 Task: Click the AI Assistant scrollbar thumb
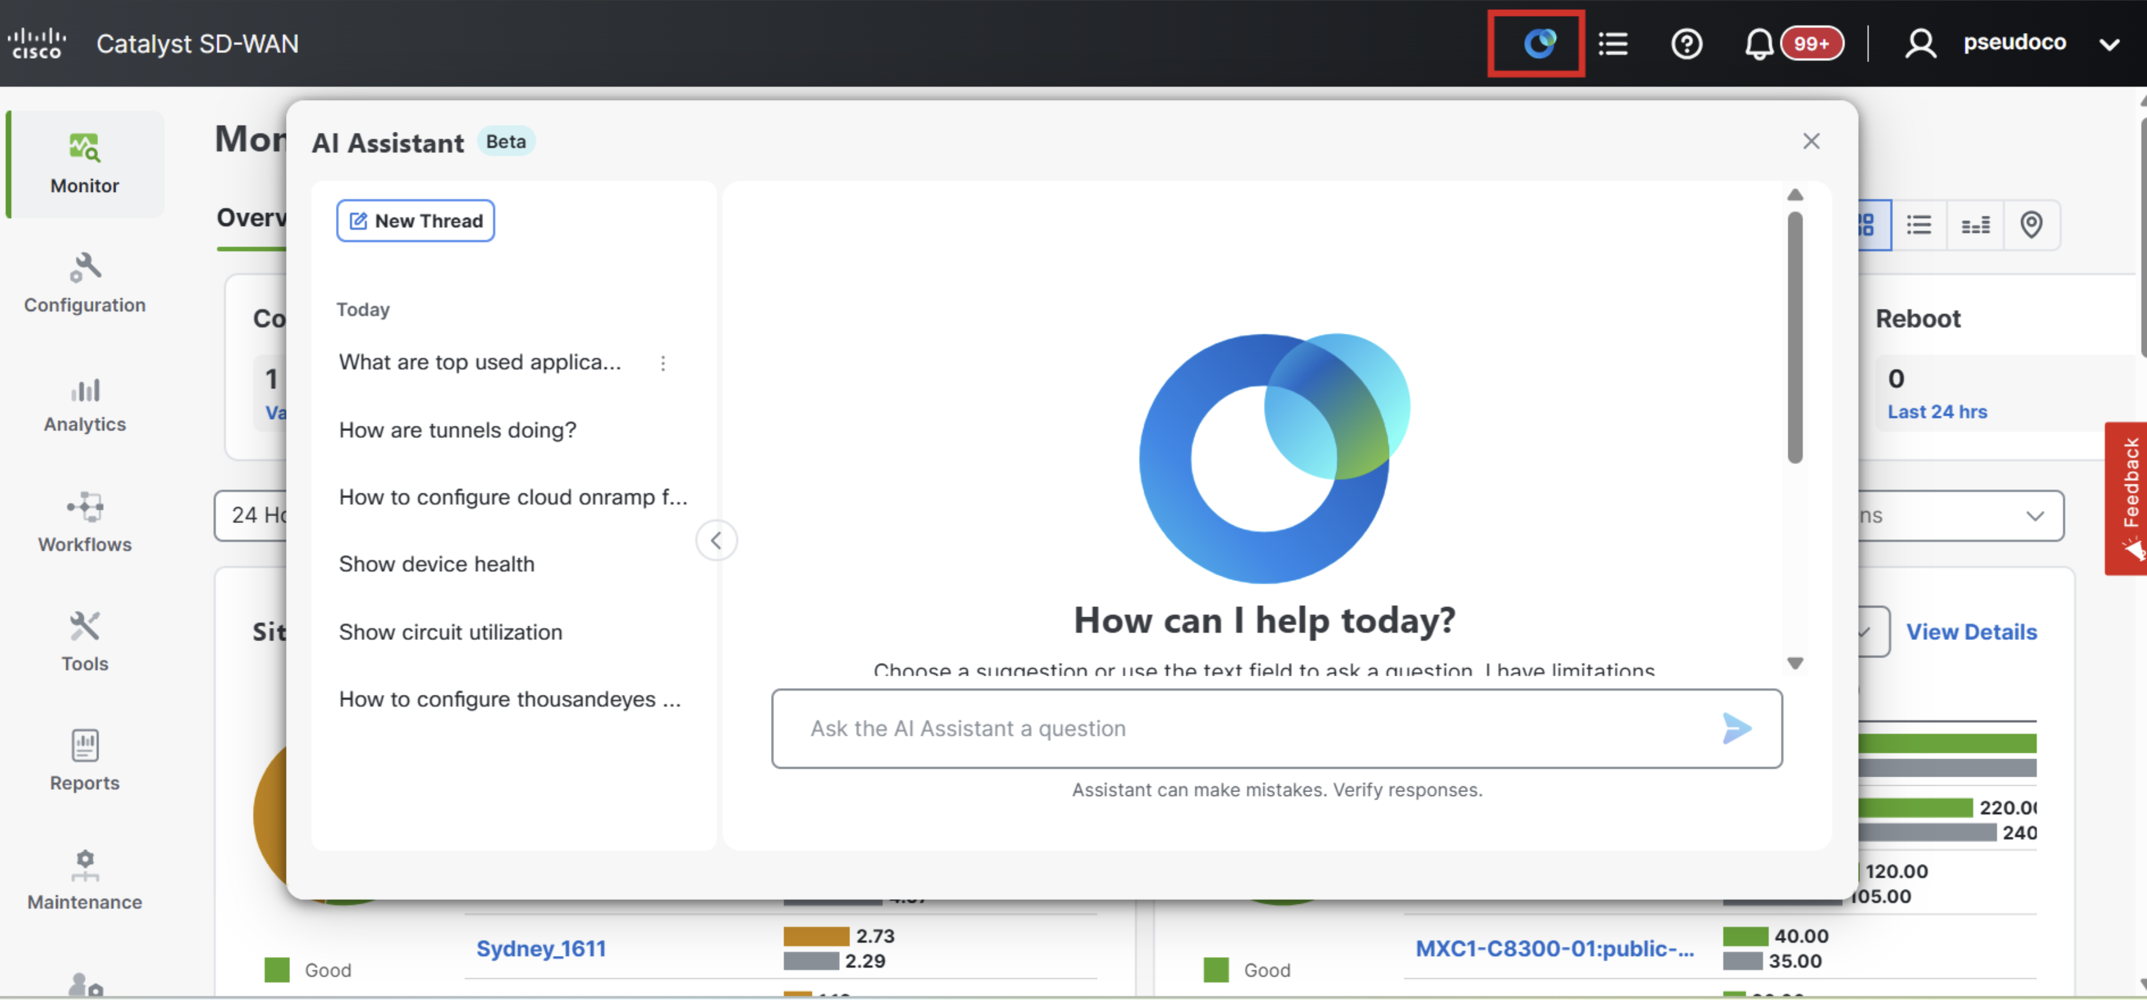tap(1795, 337)
